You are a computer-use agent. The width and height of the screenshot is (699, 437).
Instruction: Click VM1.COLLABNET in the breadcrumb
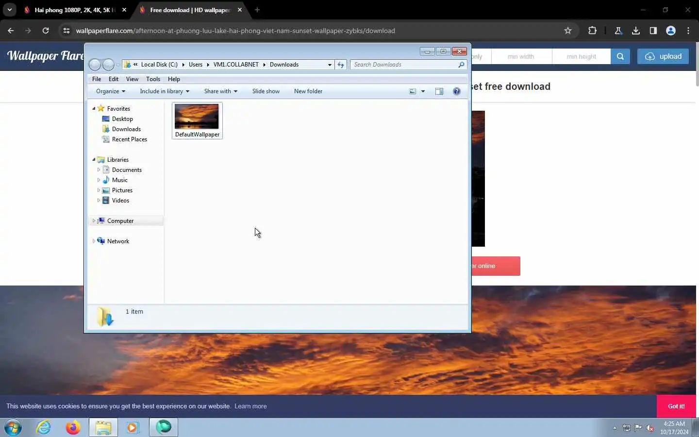[x=236, y=65]
